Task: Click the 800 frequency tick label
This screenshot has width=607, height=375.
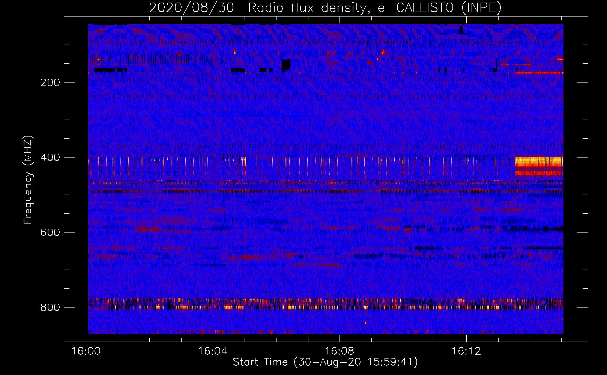Action: [x=50, y=307]
